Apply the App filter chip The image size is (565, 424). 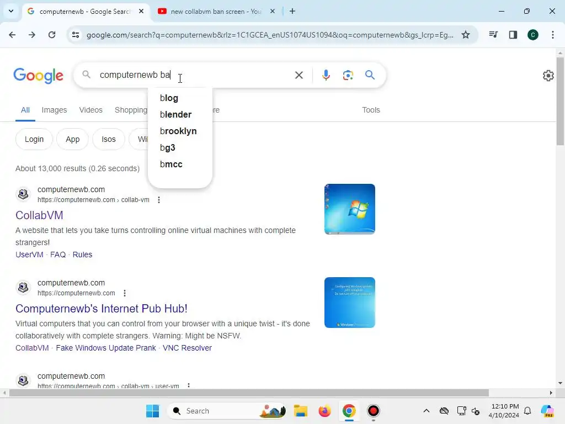pos(72,139)
